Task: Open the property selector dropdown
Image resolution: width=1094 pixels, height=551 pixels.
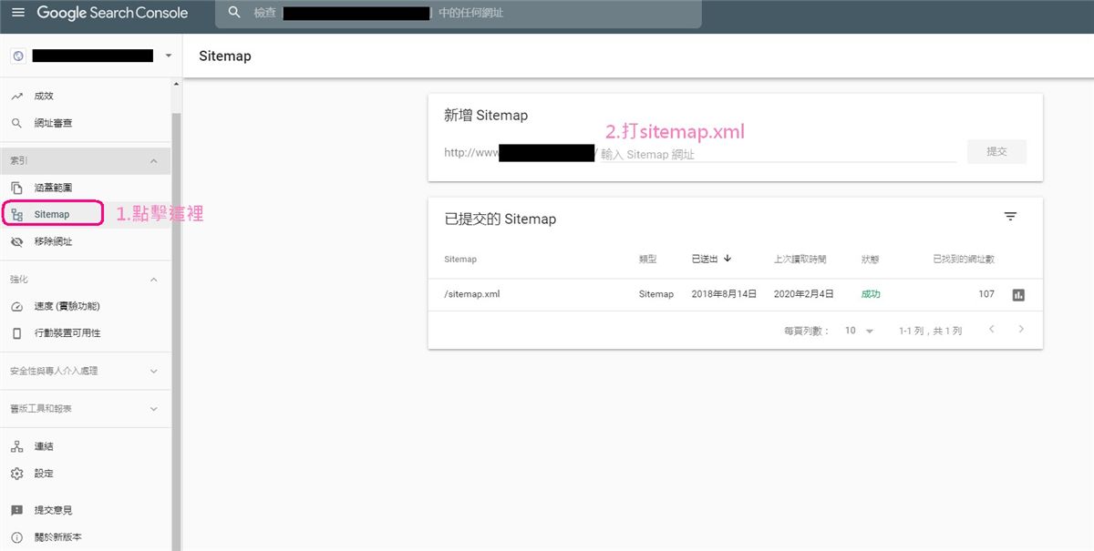Action: (x=168, y=56)
